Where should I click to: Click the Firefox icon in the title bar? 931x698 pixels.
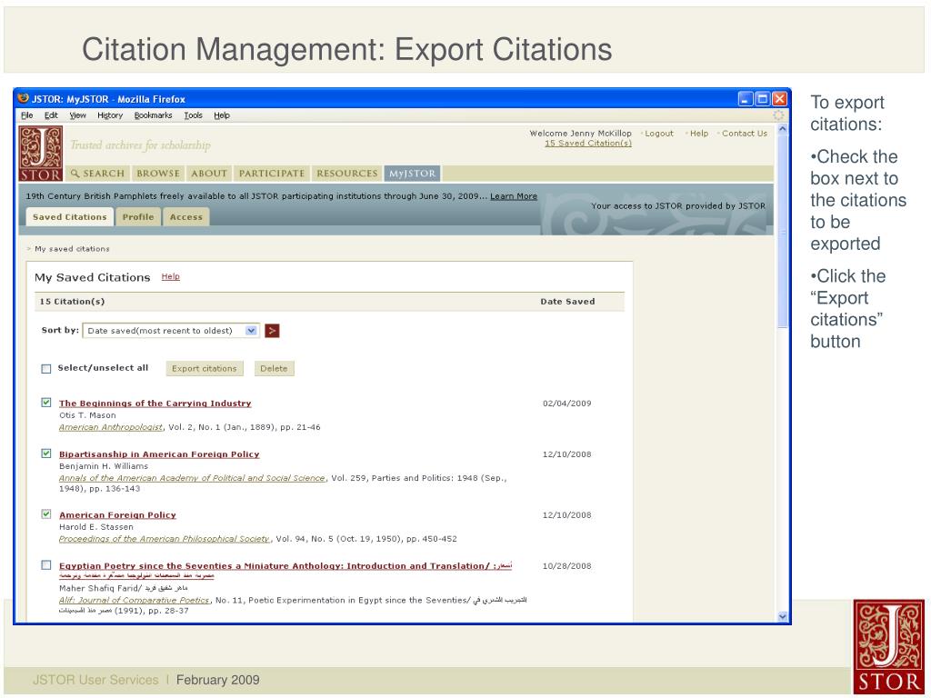[x=23, y=98]
